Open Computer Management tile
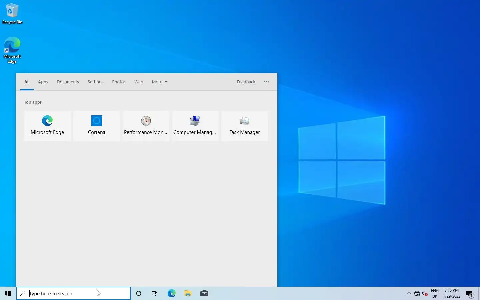480x300 pixels. (195, 126)
